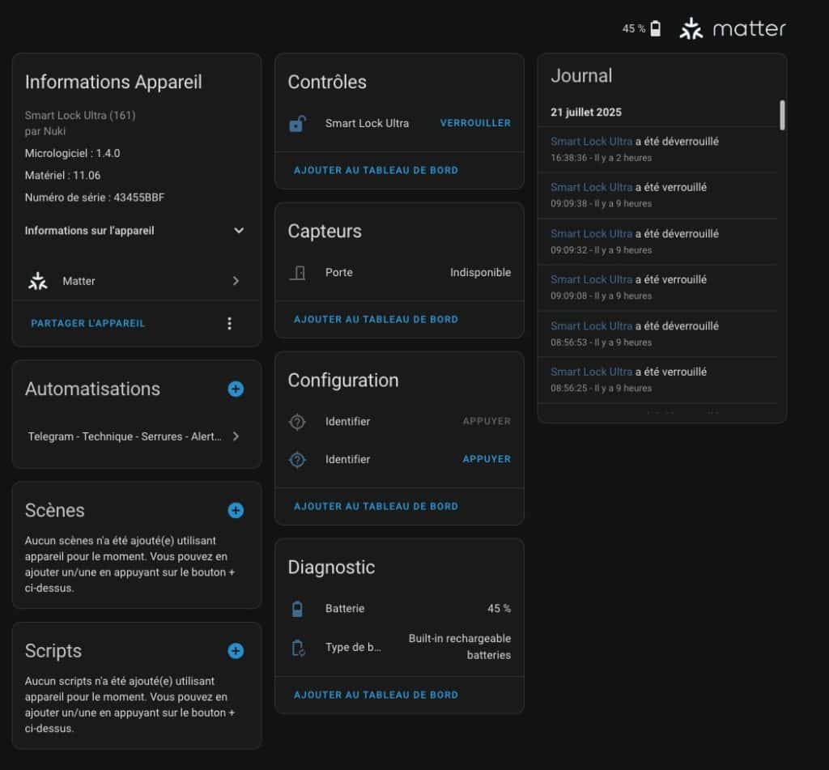Click the Indisponible state value

pyautogui.click(x=481, y=272)
